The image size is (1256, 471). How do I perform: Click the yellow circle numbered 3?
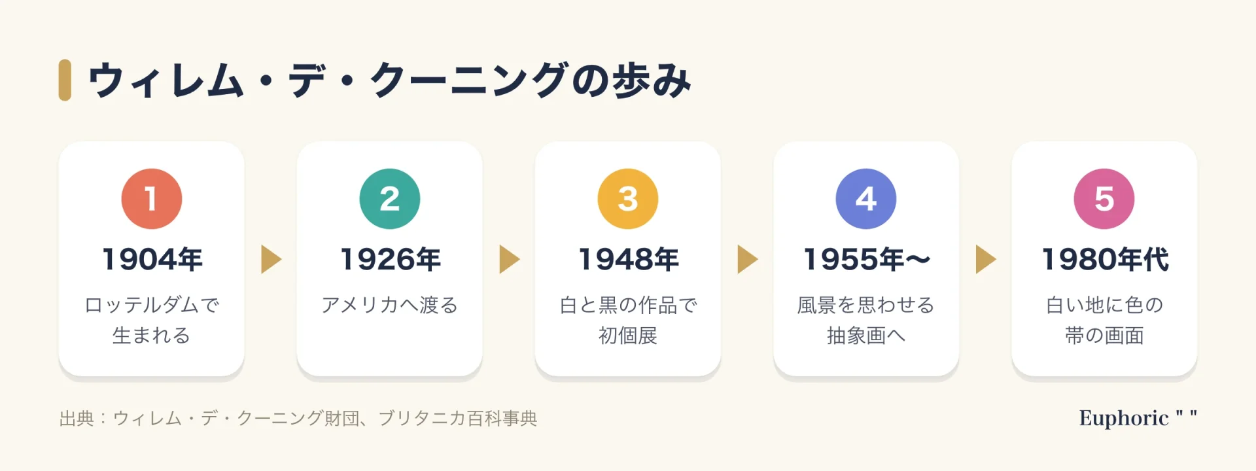(x=628, y=199)
